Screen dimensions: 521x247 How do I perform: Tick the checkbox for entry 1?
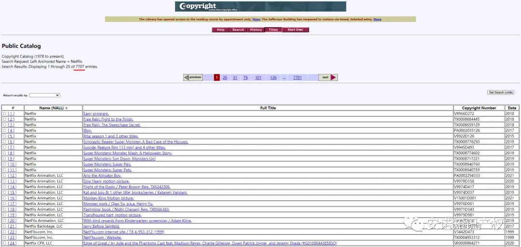[4, 114]
